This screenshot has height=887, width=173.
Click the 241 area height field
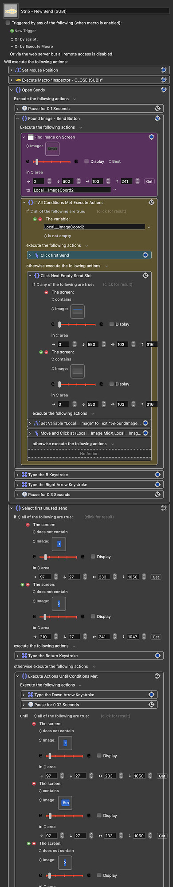(127, 181)
